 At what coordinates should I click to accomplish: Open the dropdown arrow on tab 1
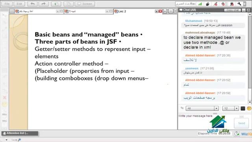107,11
